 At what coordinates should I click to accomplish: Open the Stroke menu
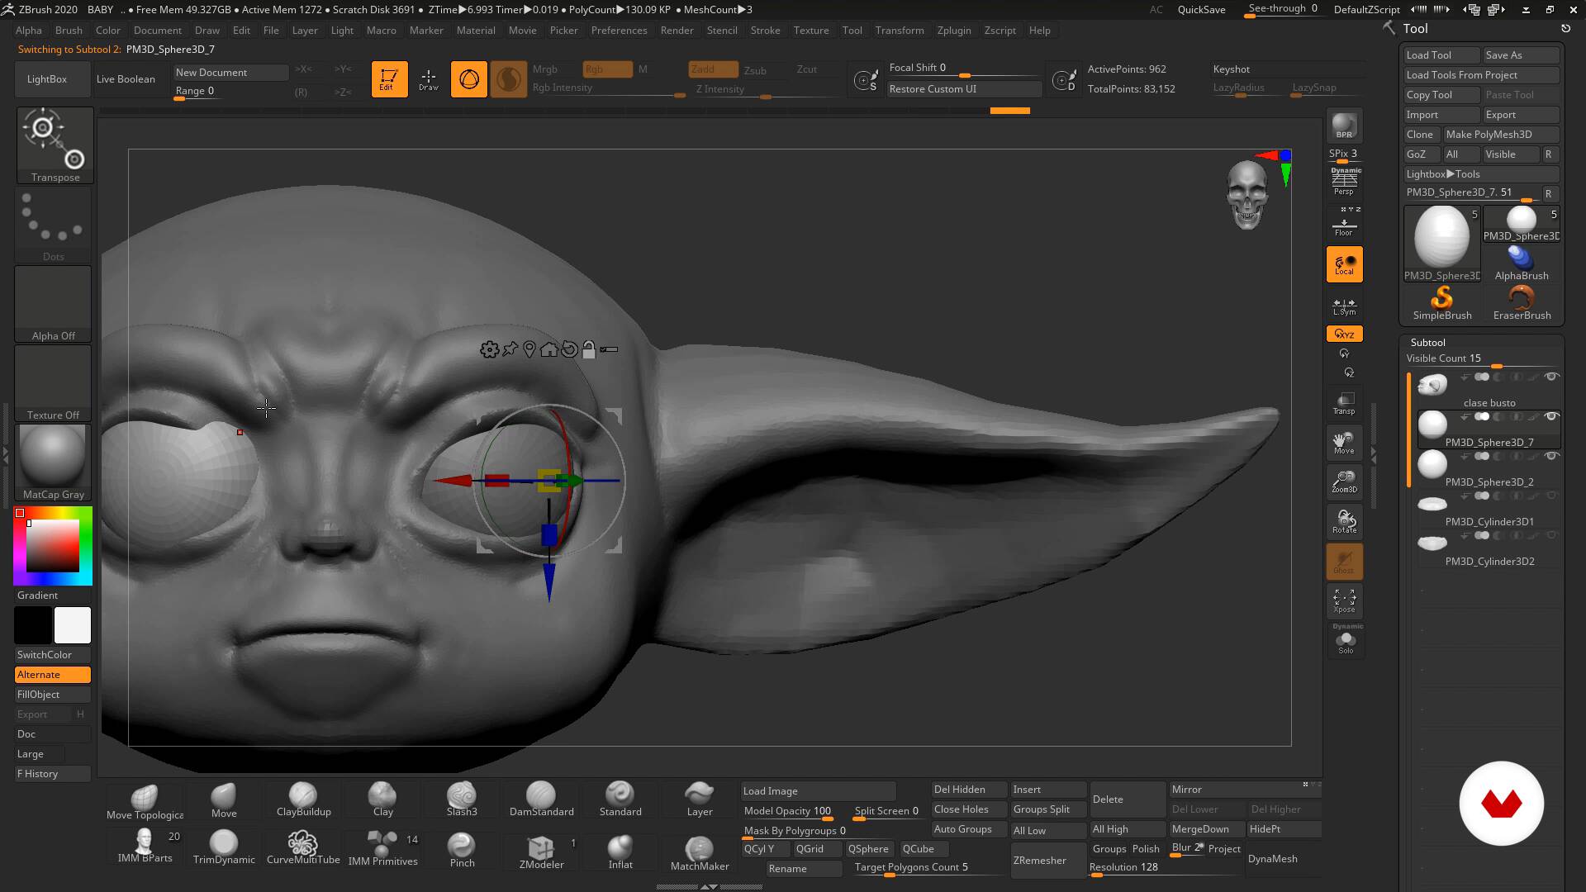click(764, 31)
